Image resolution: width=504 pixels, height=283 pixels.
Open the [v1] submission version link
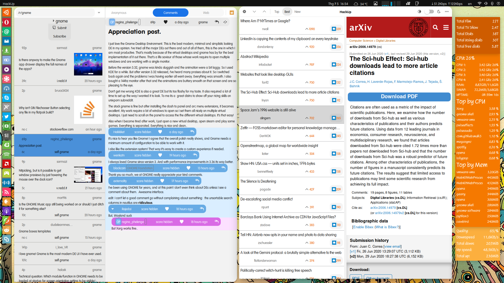353,252
